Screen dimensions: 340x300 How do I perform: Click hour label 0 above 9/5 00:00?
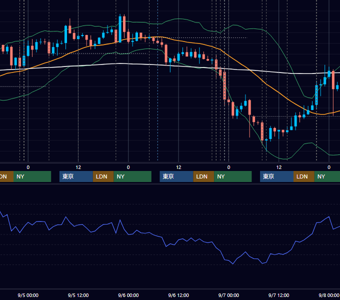point(28,167)
